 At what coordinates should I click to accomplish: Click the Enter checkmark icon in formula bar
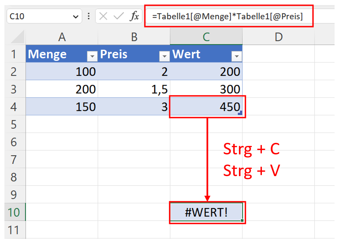pyautogui.click(x=119, y=16)
